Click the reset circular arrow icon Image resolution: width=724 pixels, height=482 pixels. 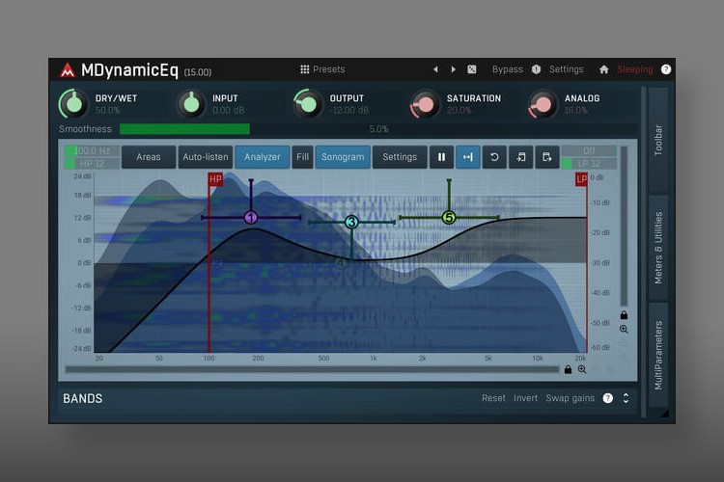coord(494,157)
